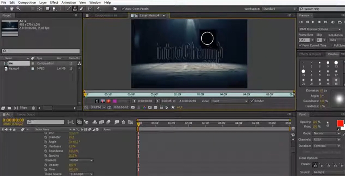Screen dimensions: 345x176
Task: Click the 8 bpc color depth button
Action: tap(24, 108)
